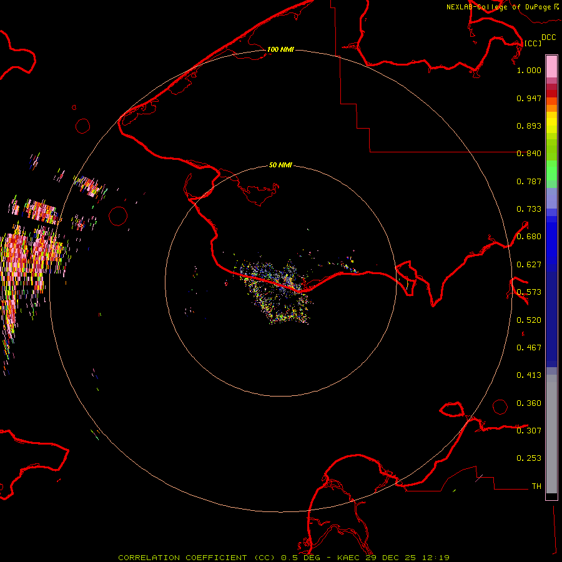
Task: Click the TH threshold label
Action: [x=536, y=486]
